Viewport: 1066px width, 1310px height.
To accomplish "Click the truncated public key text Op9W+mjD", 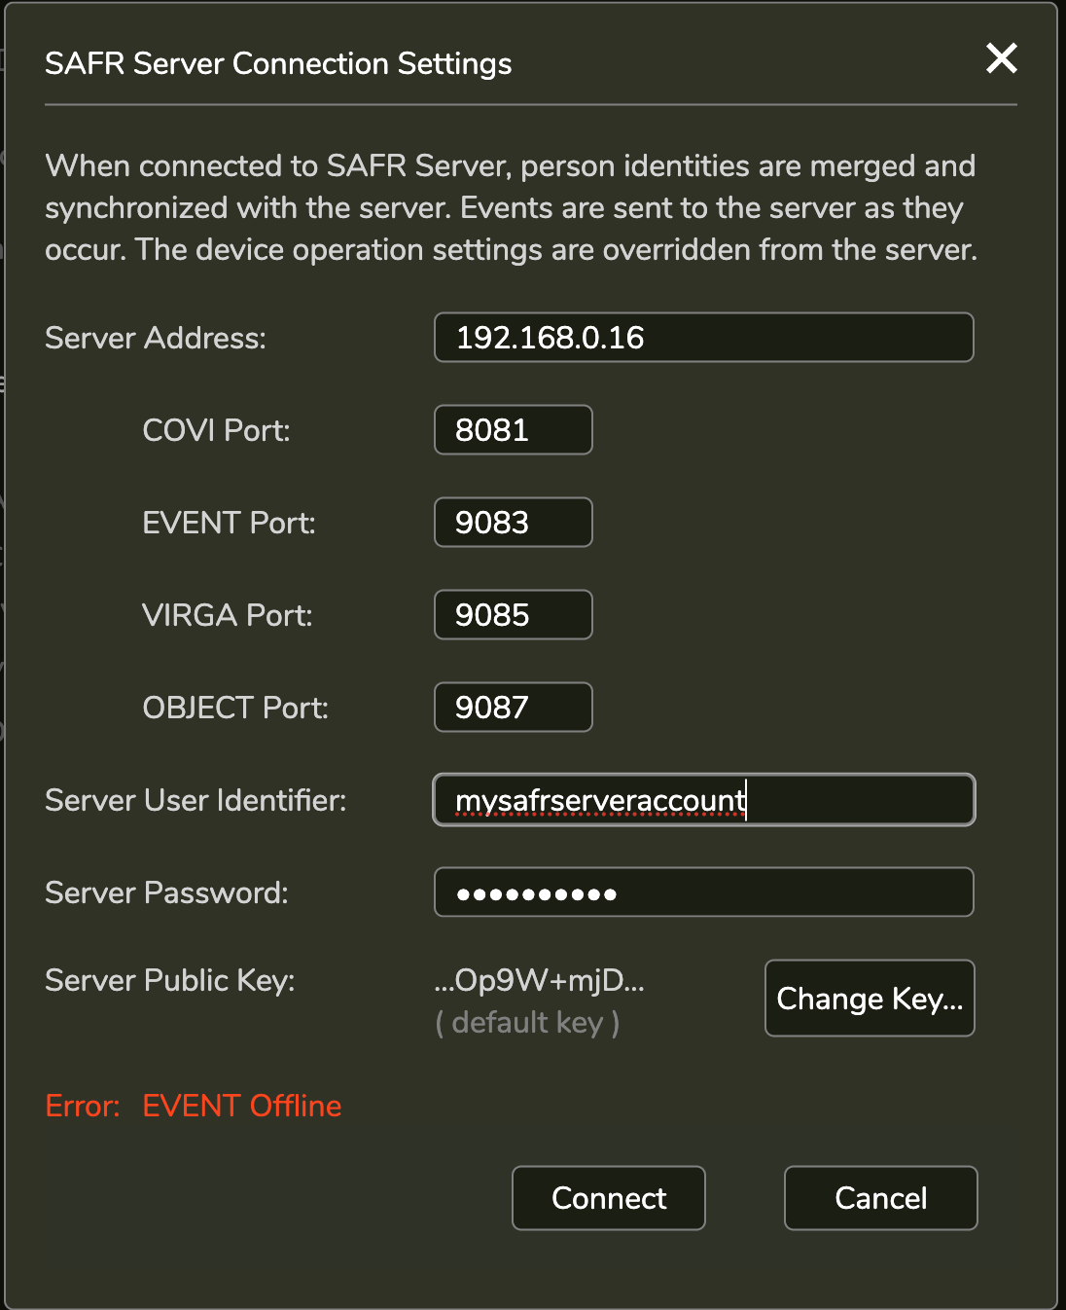I will click(x=540, y=980).
